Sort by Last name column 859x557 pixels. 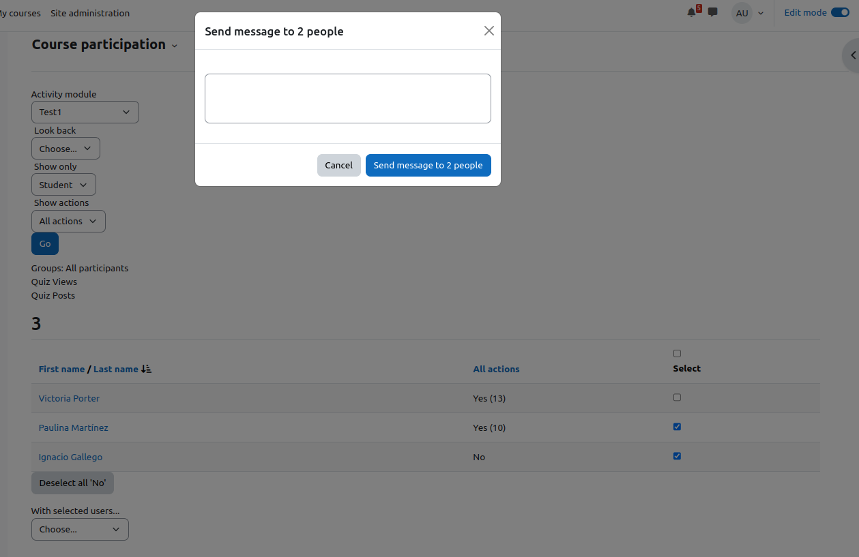pos(116,369)
